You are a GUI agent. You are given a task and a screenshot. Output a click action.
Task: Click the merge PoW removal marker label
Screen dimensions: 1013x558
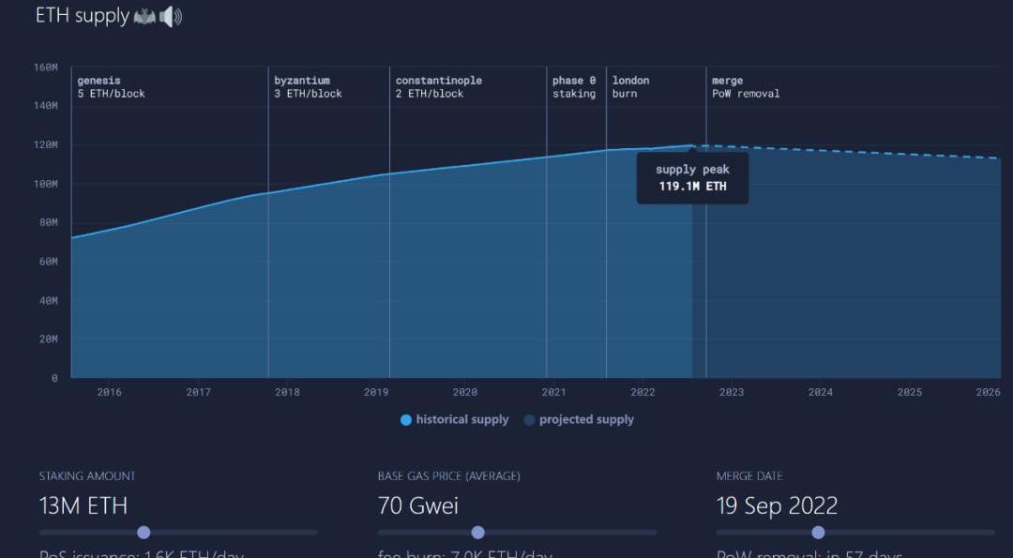745,87
